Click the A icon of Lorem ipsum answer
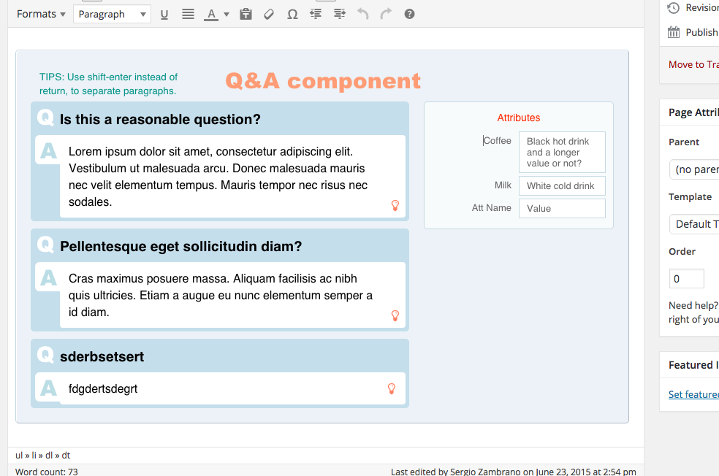Image resolution: width=719 pixels, height=476 pixels. pos(49,150)
